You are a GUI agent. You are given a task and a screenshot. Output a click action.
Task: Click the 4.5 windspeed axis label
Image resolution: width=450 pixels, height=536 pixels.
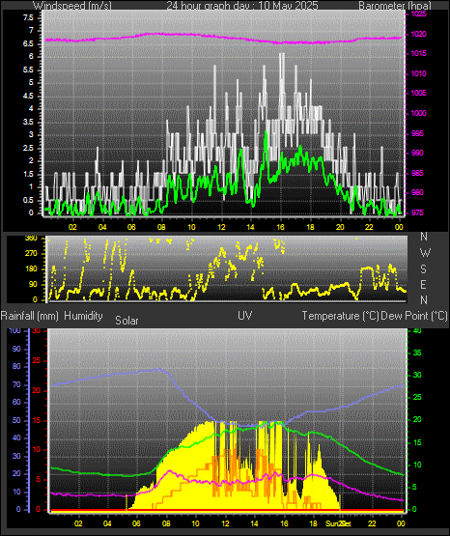28,96
